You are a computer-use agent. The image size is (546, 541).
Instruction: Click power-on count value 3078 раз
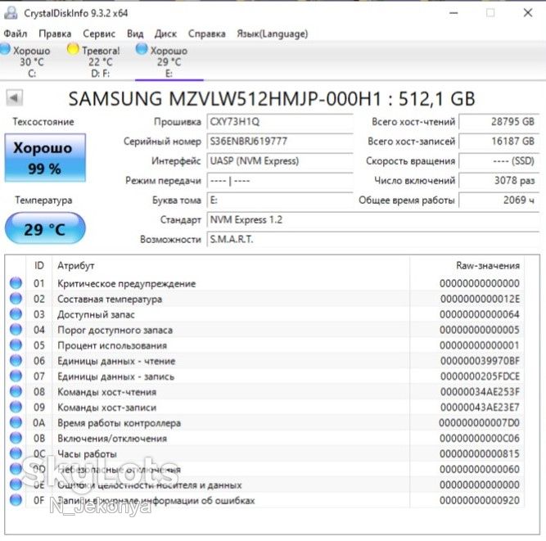(499, 181)
